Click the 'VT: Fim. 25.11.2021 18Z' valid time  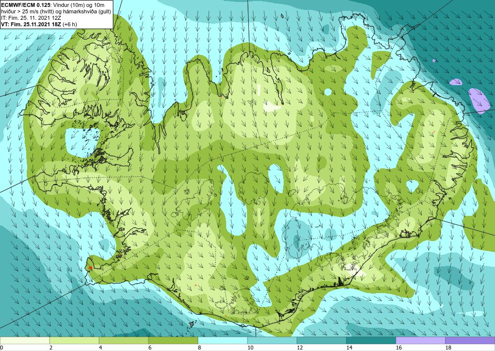coord(32,24)
